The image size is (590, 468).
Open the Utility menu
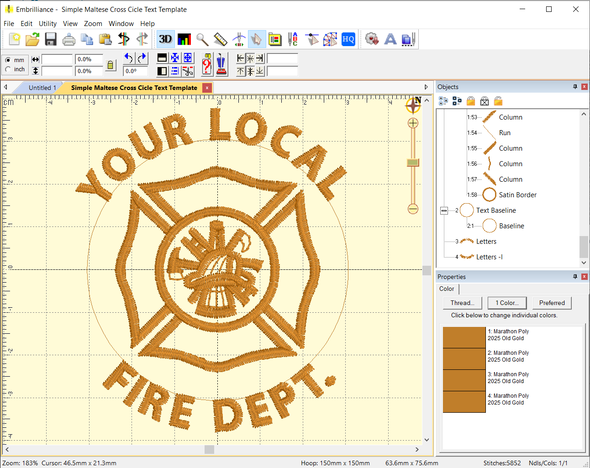pos(47,24)
